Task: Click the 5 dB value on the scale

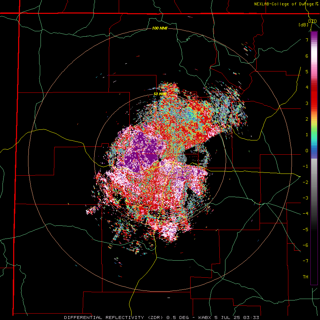Action: click(307, 71)
